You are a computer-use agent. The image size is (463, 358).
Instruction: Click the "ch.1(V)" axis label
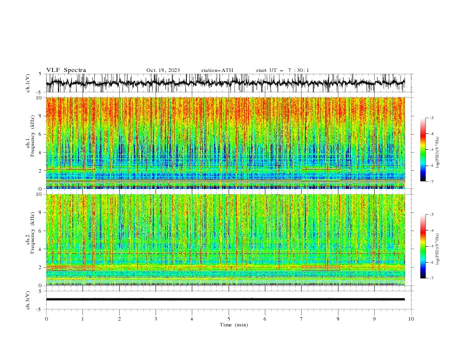click(x=28, y=83)
